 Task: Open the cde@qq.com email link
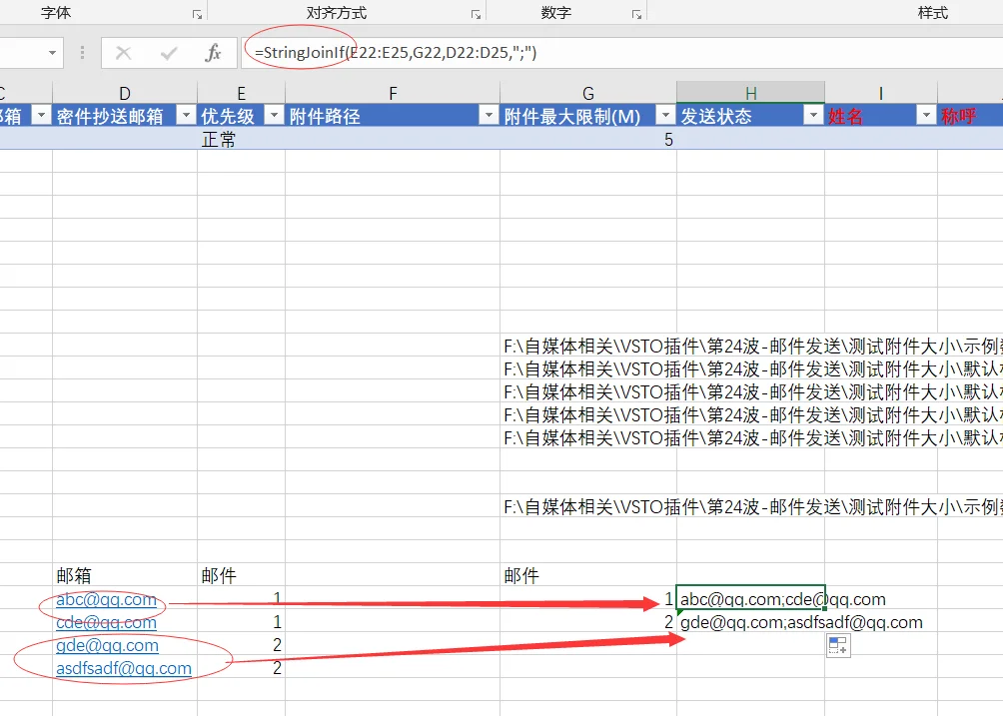click(x=106, y=623)
